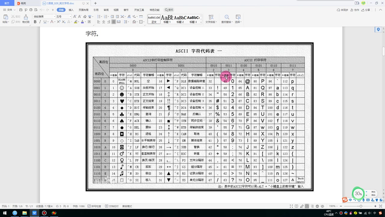Increase font size with the A+ icon
Image resolution: width=385 pixels, height=217 pixels.
click(x=75, y=17)
